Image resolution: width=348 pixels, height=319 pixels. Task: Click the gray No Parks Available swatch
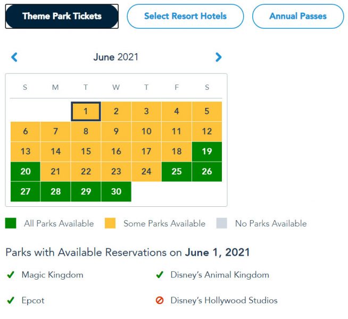[222, 223]
